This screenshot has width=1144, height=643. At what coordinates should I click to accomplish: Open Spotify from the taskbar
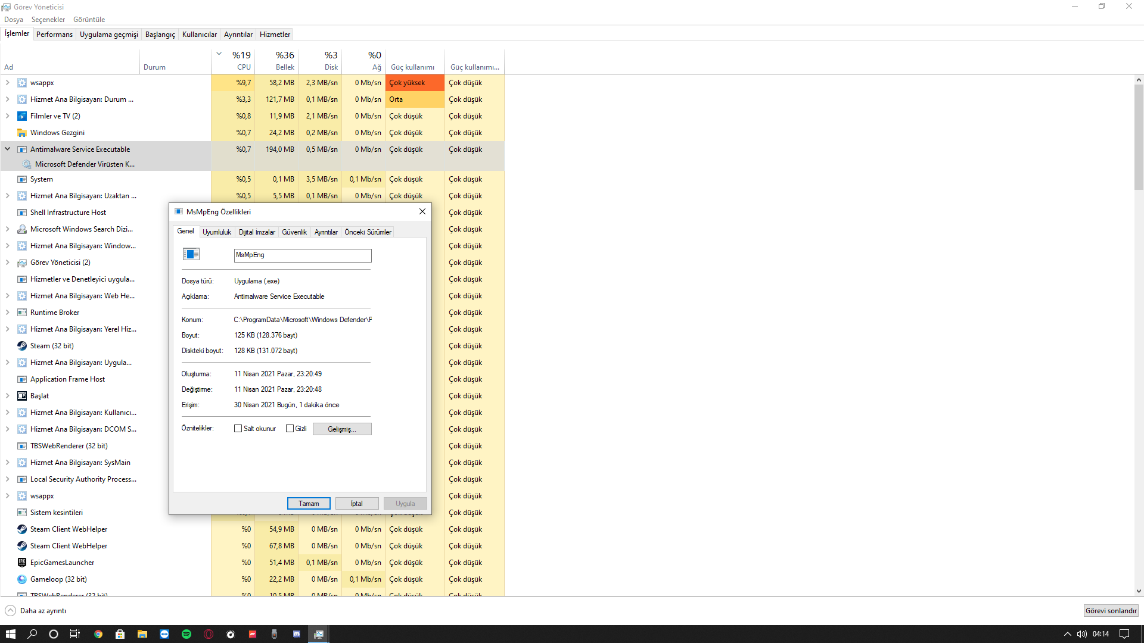186,634
